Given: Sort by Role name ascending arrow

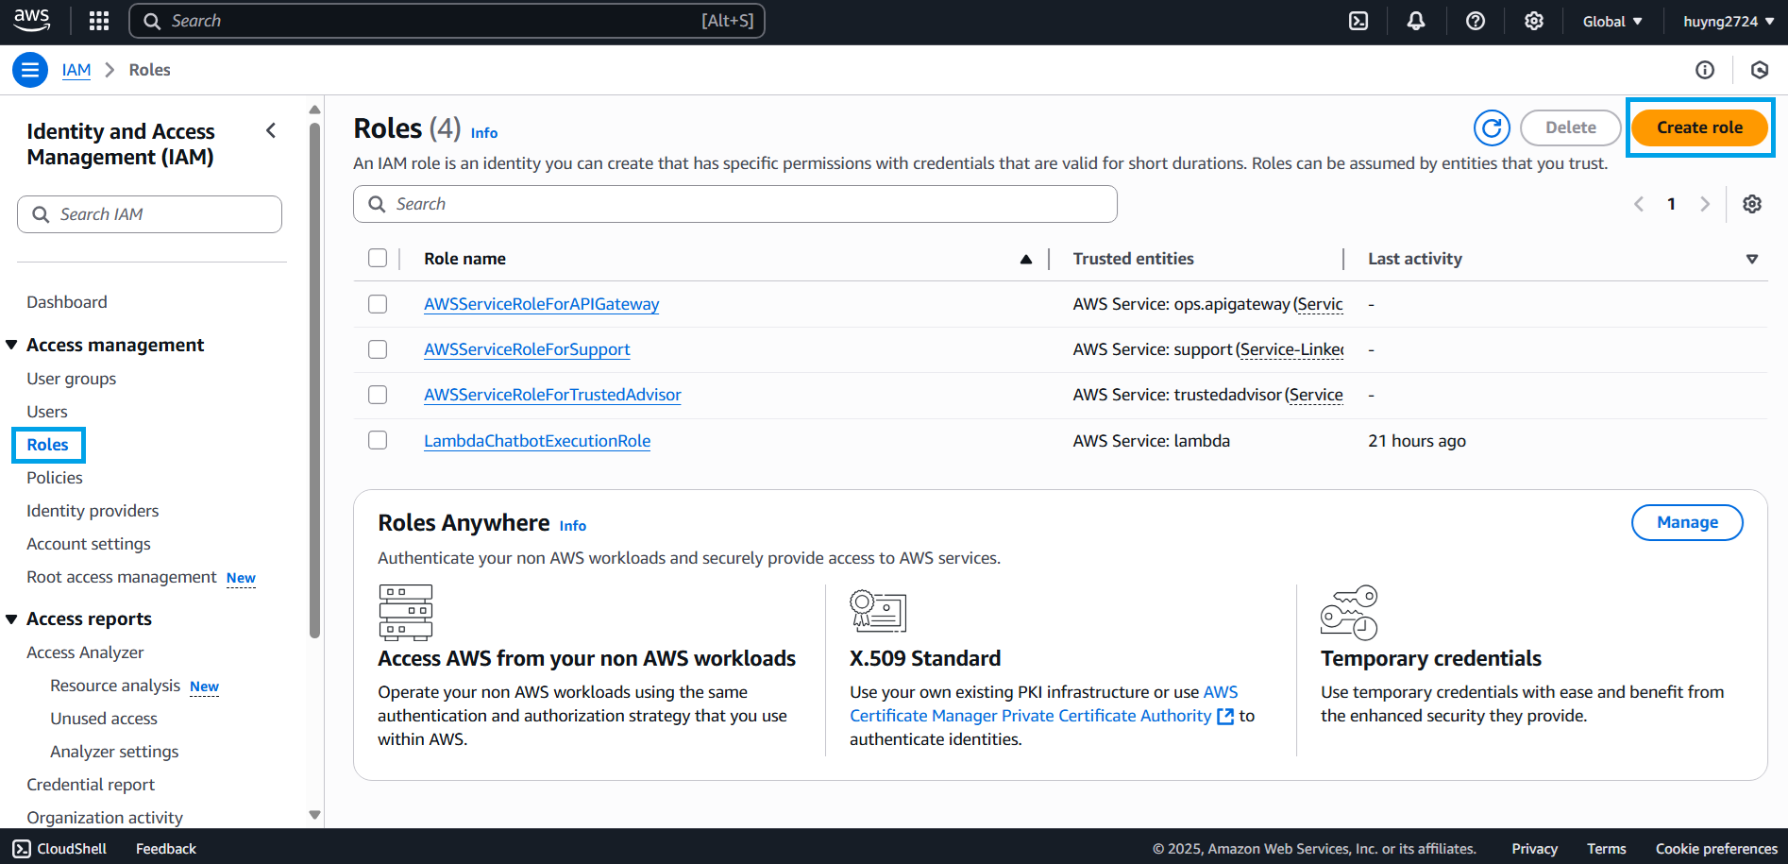Looking at the screenshot, I should click(x=1026, y=259).
